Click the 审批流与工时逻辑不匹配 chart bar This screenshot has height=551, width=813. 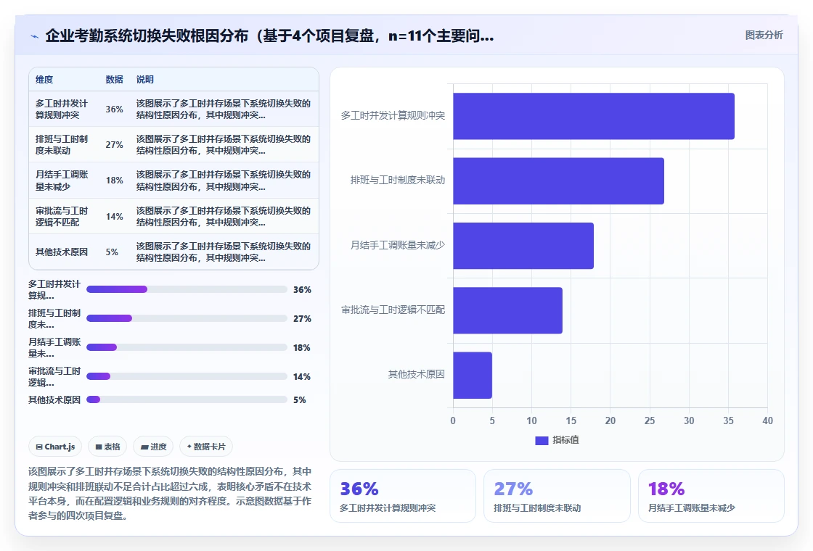pos(507,310)
